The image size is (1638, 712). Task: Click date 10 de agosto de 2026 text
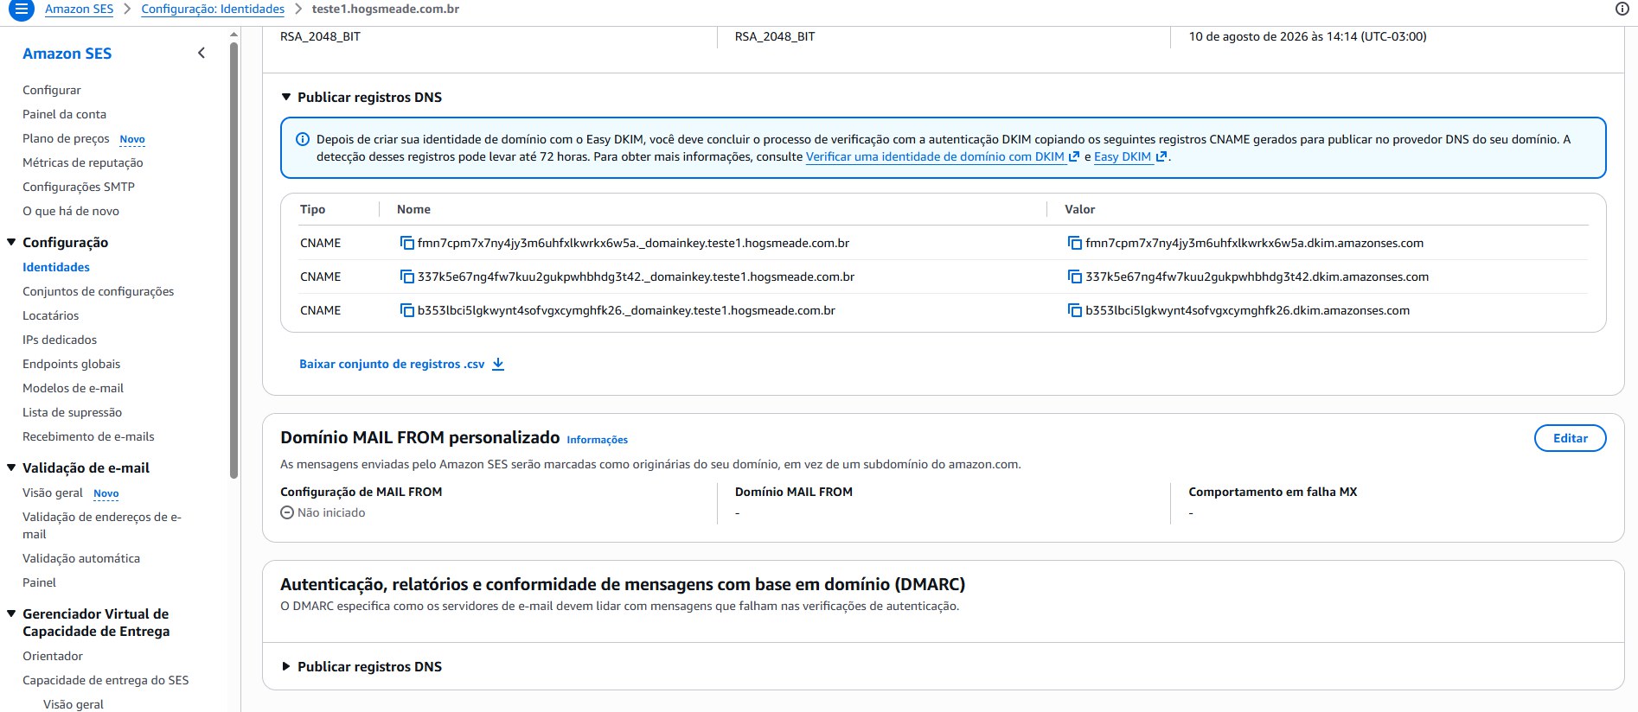[1308, 36]
